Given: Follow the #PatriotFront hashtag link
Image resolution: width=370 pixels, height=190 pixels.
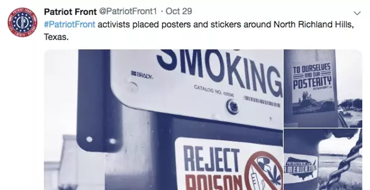Looking at the screenshot, I should pyautogui.click(x=70, y=25).
